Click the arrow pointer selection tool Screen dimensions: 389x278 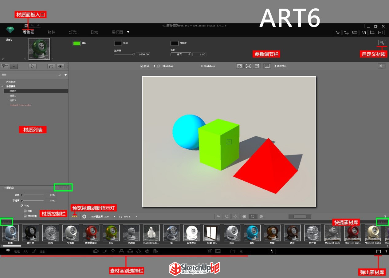click(33, 66)
